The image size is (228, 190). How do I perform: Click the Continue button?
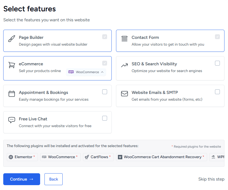(22, 179)
